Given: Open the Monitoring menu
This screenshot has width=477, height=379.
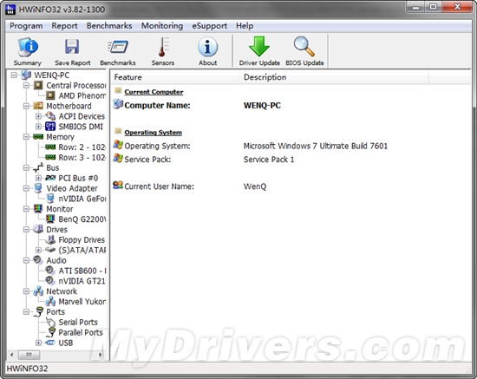Looking at the screenshot, I should 162,26.
